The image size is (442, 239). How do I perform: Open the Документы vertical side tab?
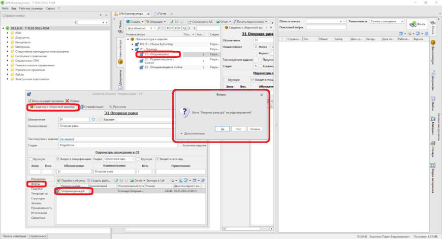[x=120, y=79]
